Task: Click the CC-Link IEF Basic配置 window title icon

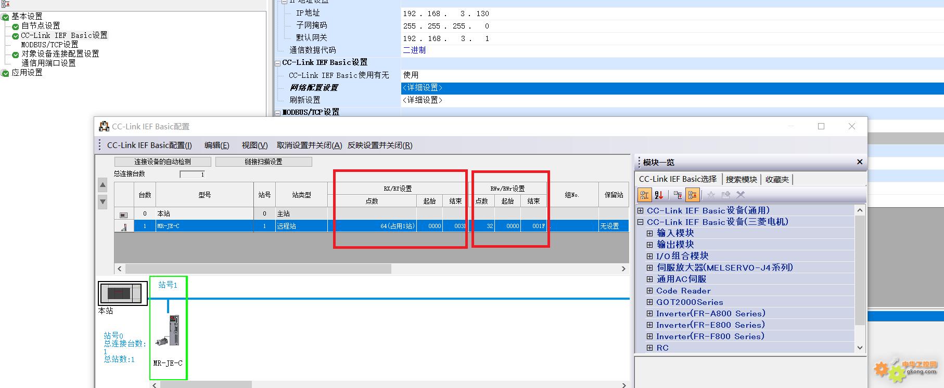Action: tap(104, 126)
